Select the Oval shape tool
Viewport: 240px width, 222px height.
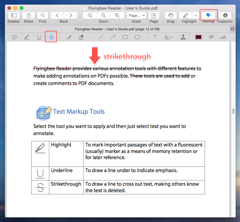138,37
